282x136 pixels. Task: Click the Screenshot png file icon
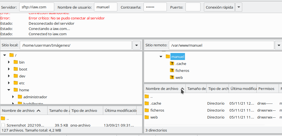click(3, 125)
